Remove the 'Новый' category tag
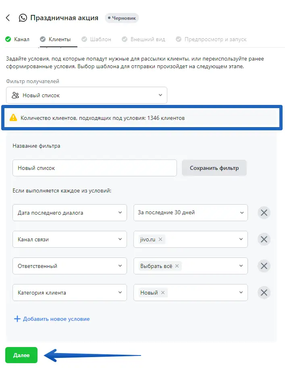Viewport: 285px width, 368px height. pyautogui.click(x=163, y=293)
